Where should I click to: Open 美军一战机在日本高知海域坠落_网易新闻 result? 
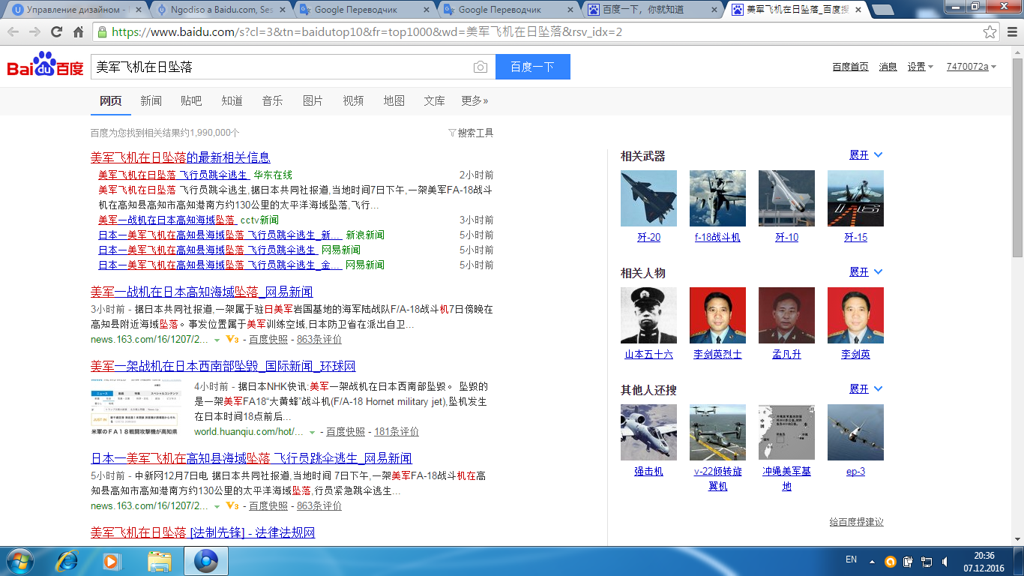[x=202, y=292]
